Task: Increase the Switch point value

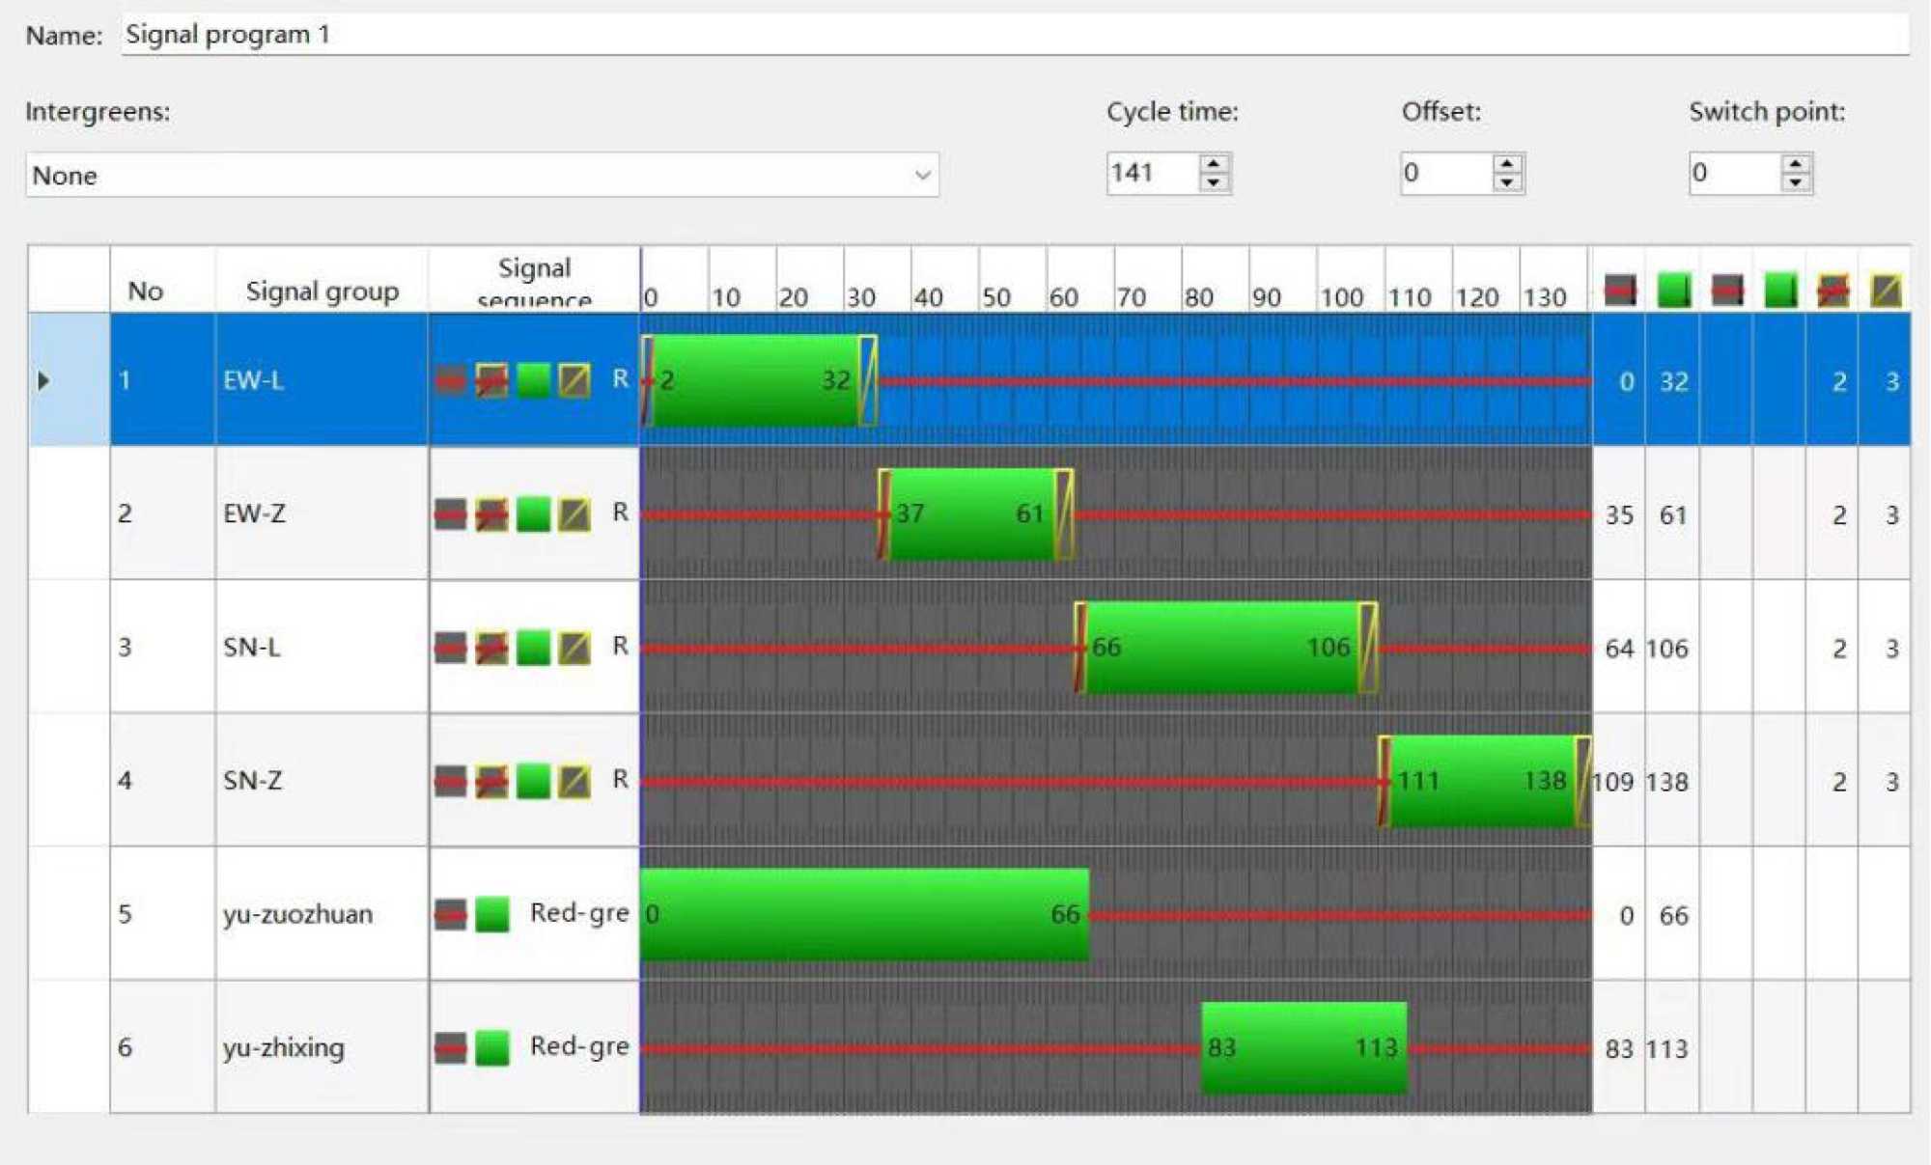Action: (1795, 164)
